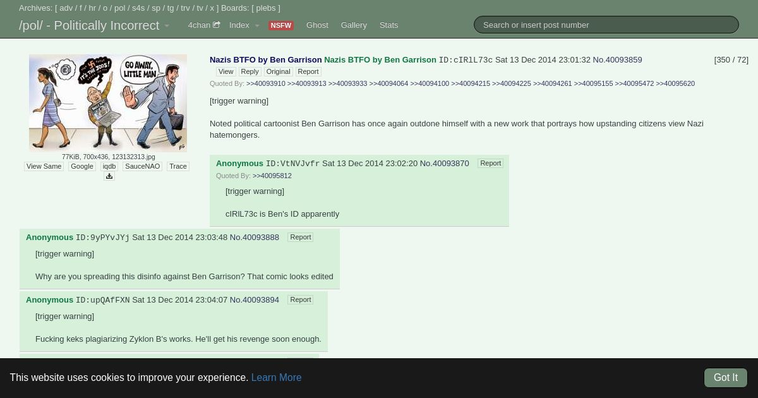Focus the search or post number field
758x398 pixels.
pos(606,25)
